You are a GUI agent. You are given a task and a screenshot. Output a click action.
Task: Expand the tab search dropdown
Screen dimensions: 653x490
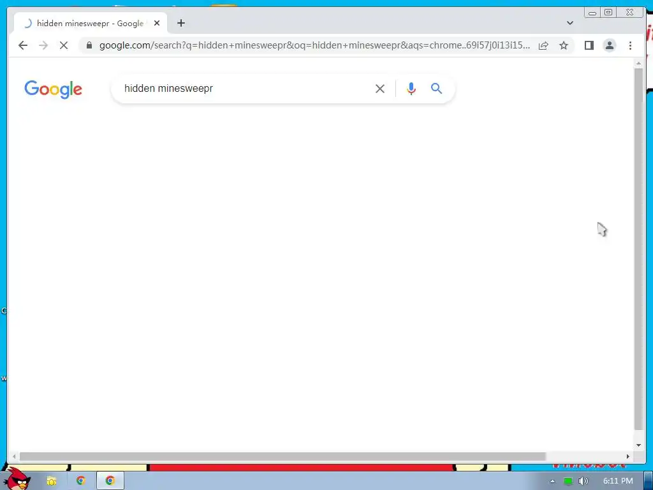click(x=570, y=23)
